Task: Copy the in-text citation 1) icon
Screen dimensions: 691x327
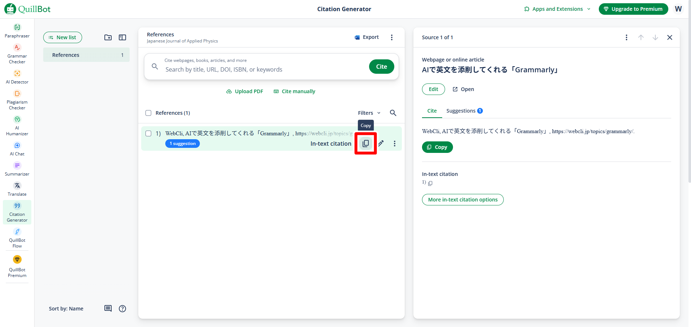Action: click(430, 183)
